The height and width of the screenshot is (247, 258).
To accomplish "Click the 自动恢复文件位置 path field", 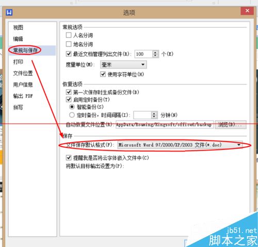I will click(165, 124).
